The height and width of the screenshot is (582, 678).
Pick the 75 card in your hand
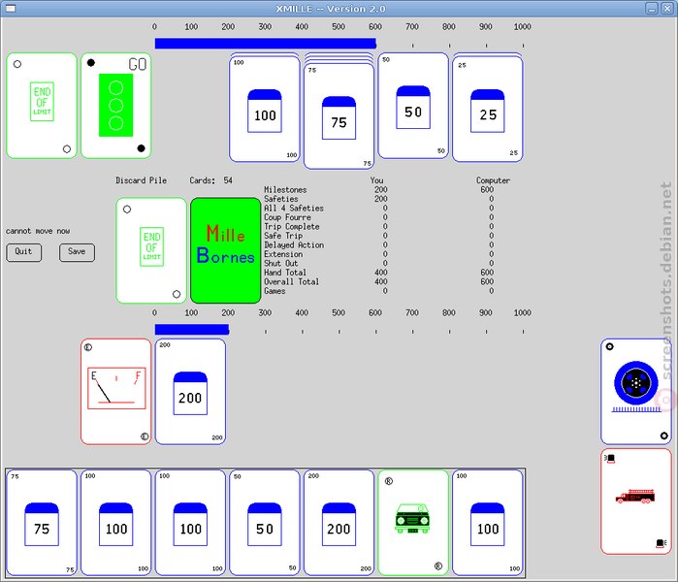coord(42,523)
